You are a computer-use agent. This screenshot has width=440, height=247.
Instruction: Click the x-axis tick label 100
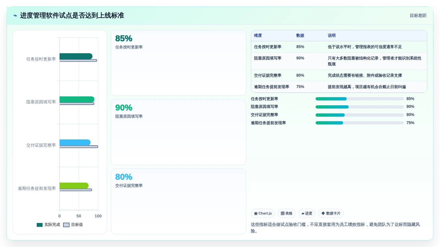pyautogui.click(x=98, y=216)
